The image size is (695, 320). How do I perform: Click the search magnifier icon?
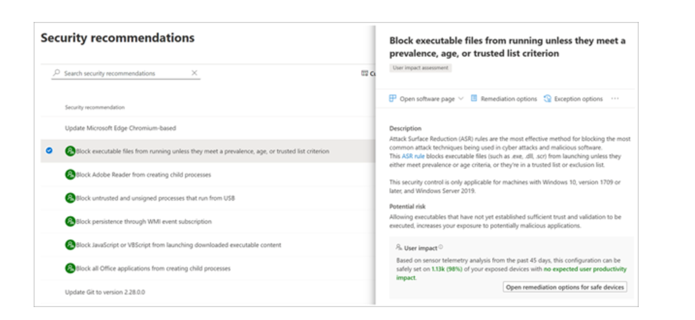[56, 73]
